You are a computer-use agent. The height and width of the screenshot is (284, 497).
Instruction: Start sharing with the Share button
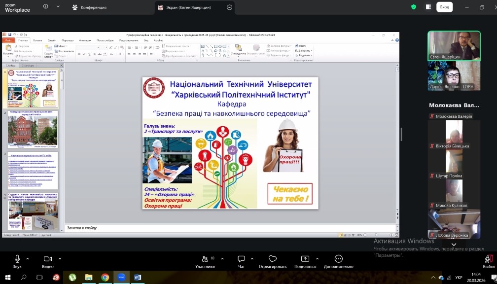305,259
